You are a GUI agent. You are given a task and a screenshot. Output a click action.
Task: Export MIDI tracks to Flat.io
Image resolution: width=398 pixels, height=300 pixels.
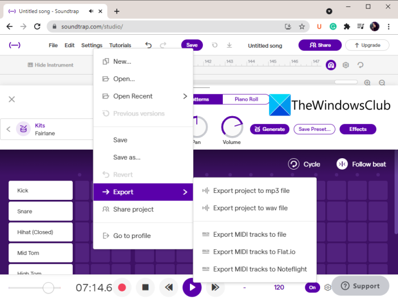tap(255, 252)
